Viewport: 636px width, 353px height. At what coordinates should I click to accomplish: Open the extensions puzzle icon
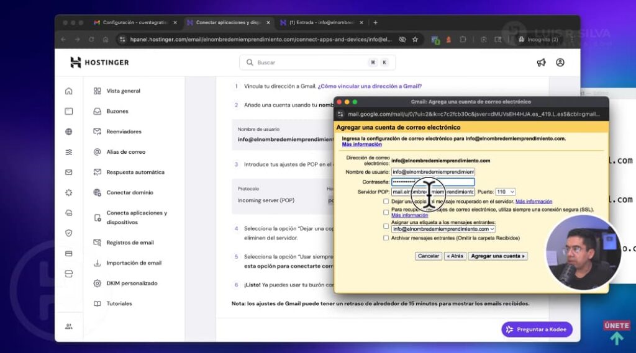coord(463,39)
